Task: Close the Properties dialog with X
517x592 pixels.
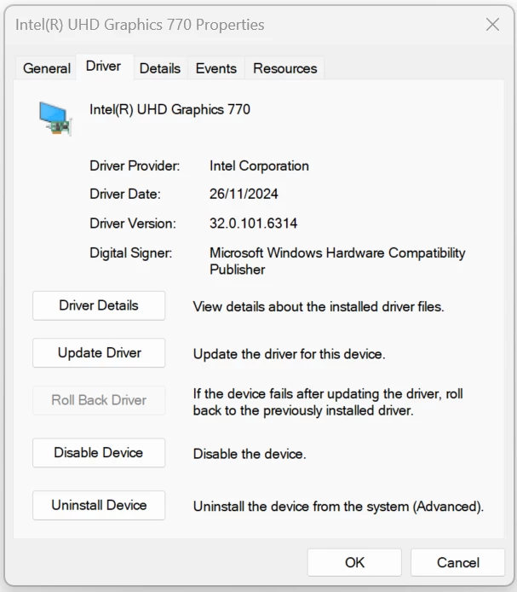Action: (x=492, y=25)
